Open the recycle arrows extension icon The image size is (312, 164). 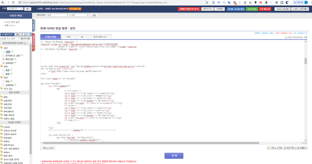tap(245, 3)
